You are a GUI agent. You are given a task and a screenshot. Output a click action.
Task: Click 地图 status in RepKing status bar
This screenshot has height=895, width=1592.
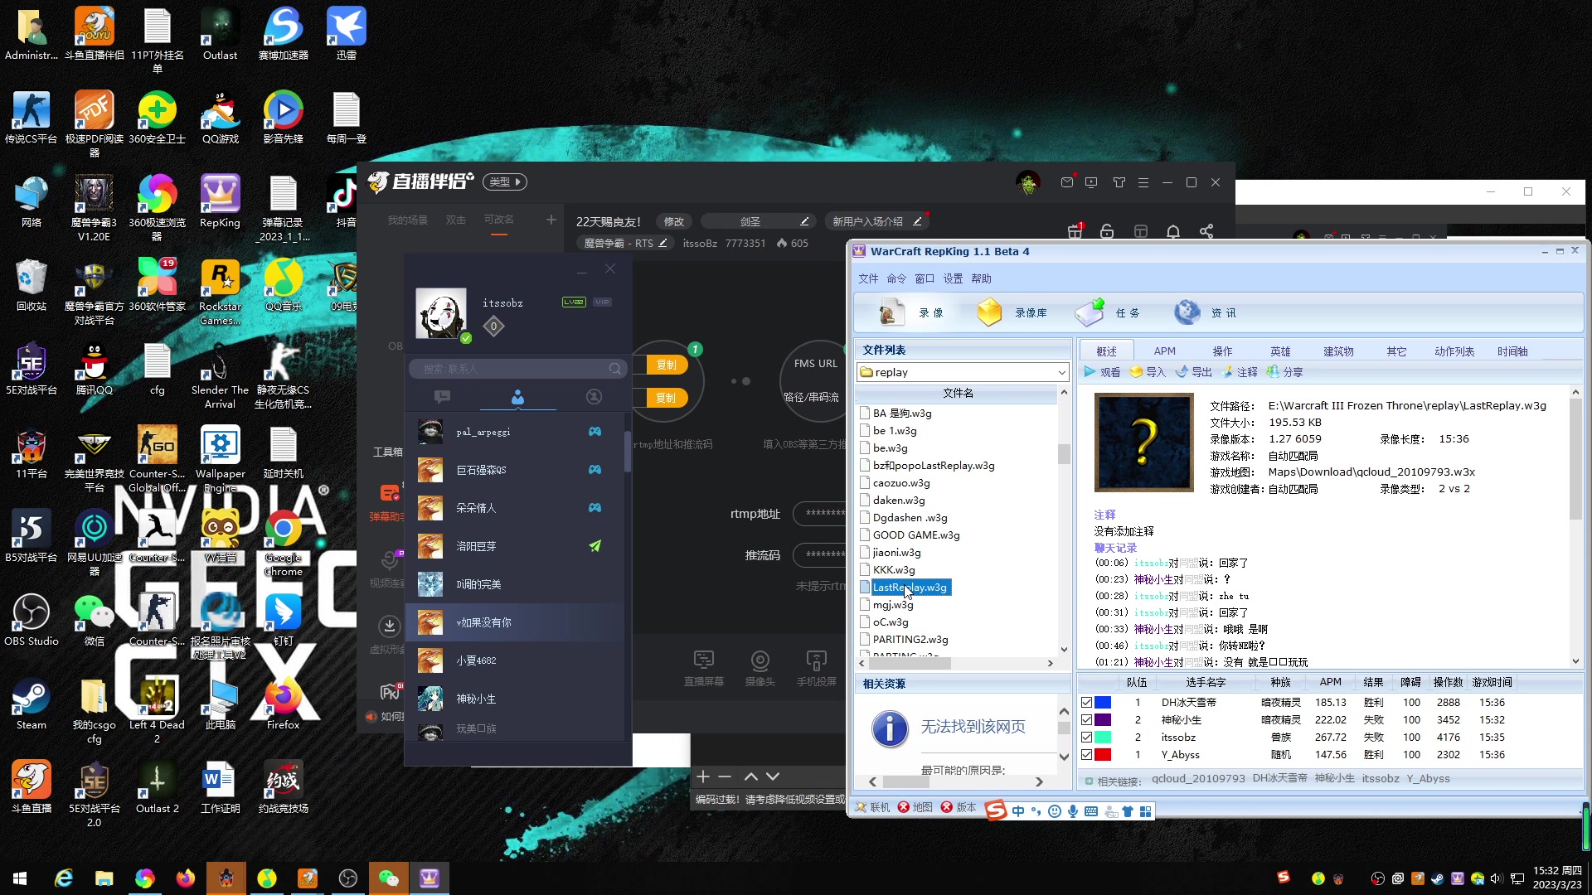(915, 807)
